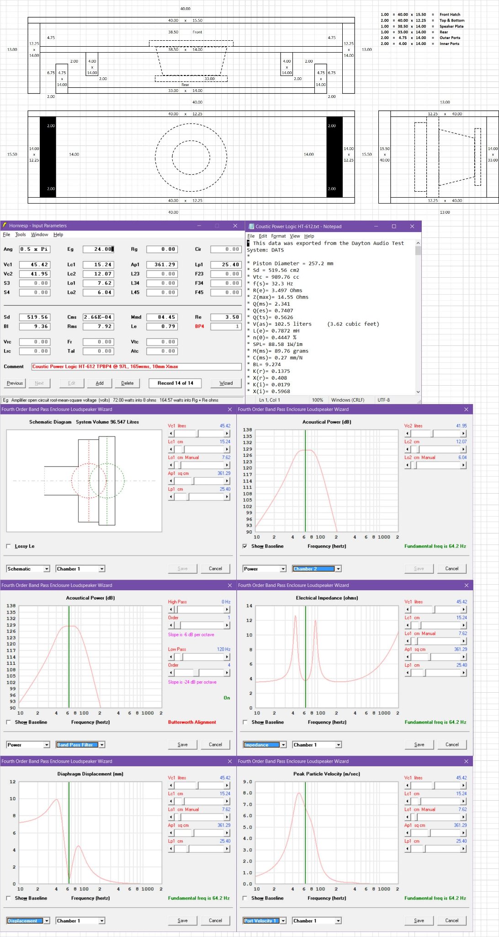Increase Lc2 cm using right arrow
The image size is (499, 937).
(463, 449)
